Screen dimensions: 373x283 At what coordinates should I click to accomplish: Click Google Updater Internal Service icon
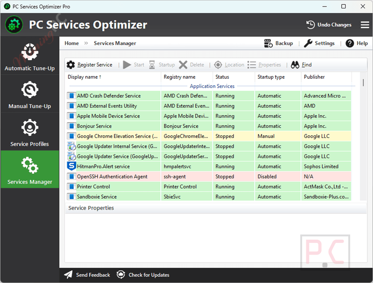tap(71, 146)
